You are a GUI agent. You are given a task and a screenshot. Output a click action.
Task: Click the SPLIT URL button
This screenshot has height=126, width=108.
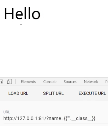(x=53, y=93)
